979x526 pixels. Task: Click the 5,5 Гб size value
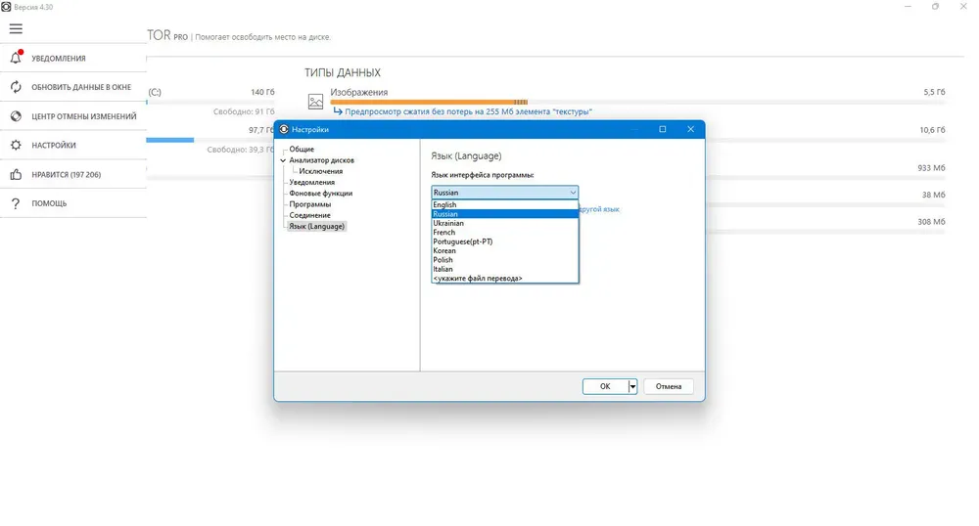tap(934, 92)
